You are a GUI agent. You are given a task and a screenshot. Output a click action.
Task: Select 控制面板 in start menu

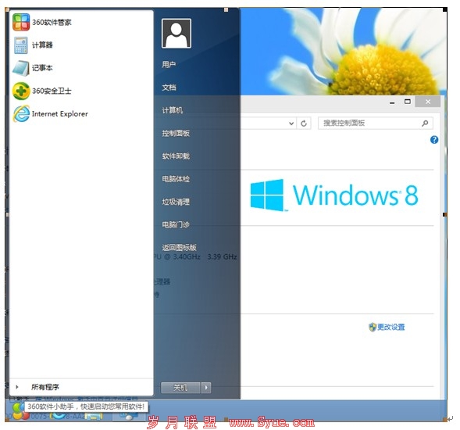click(x=176, y=134)
